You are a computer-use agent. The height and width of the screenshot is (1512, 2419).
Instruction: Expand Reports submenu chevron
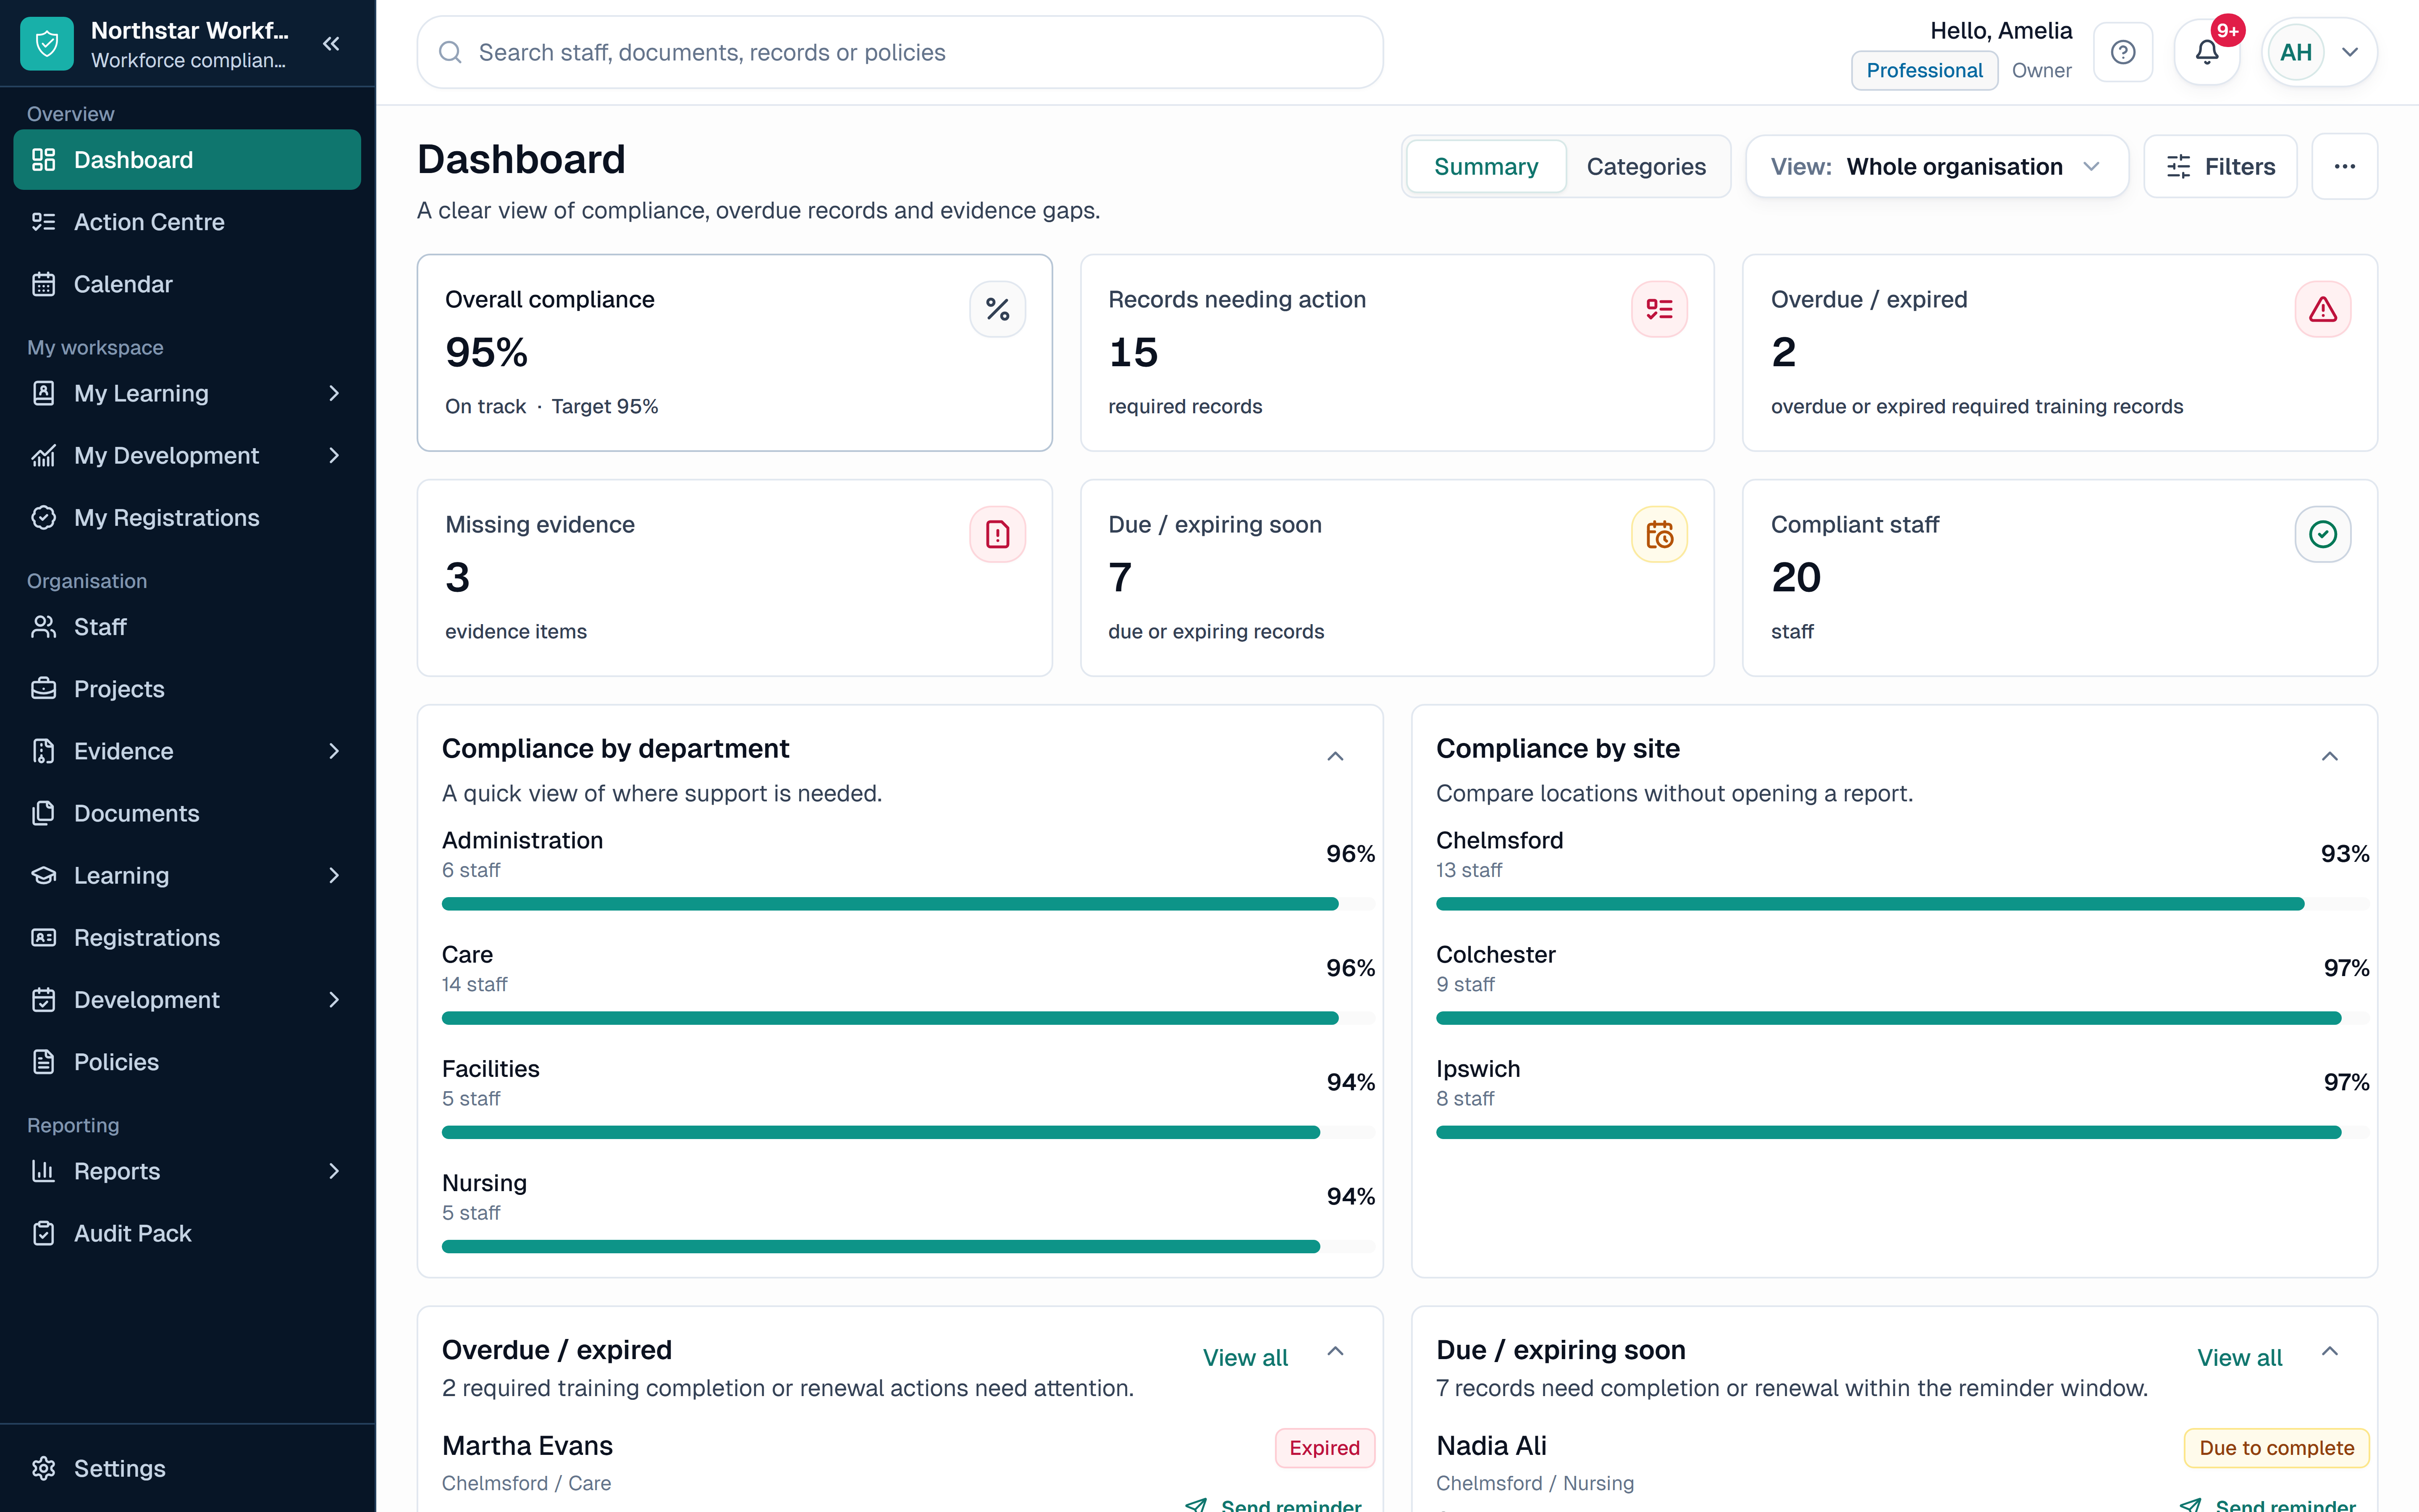(334, 1171)
